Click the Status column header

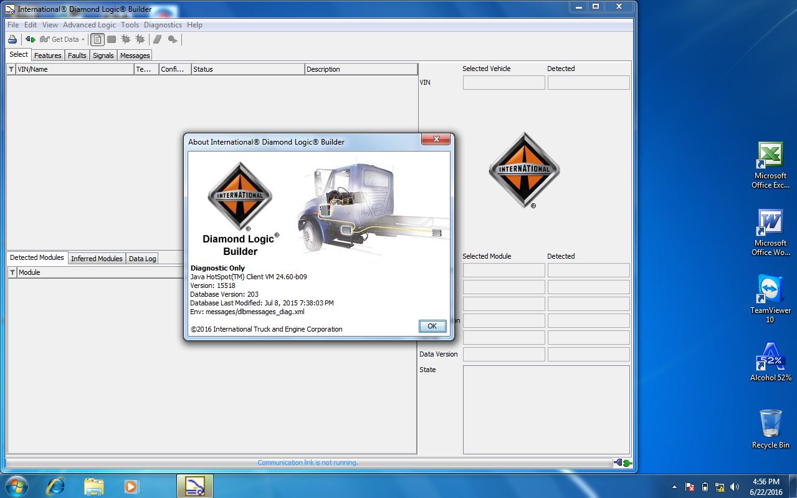[x=248, y=69]
